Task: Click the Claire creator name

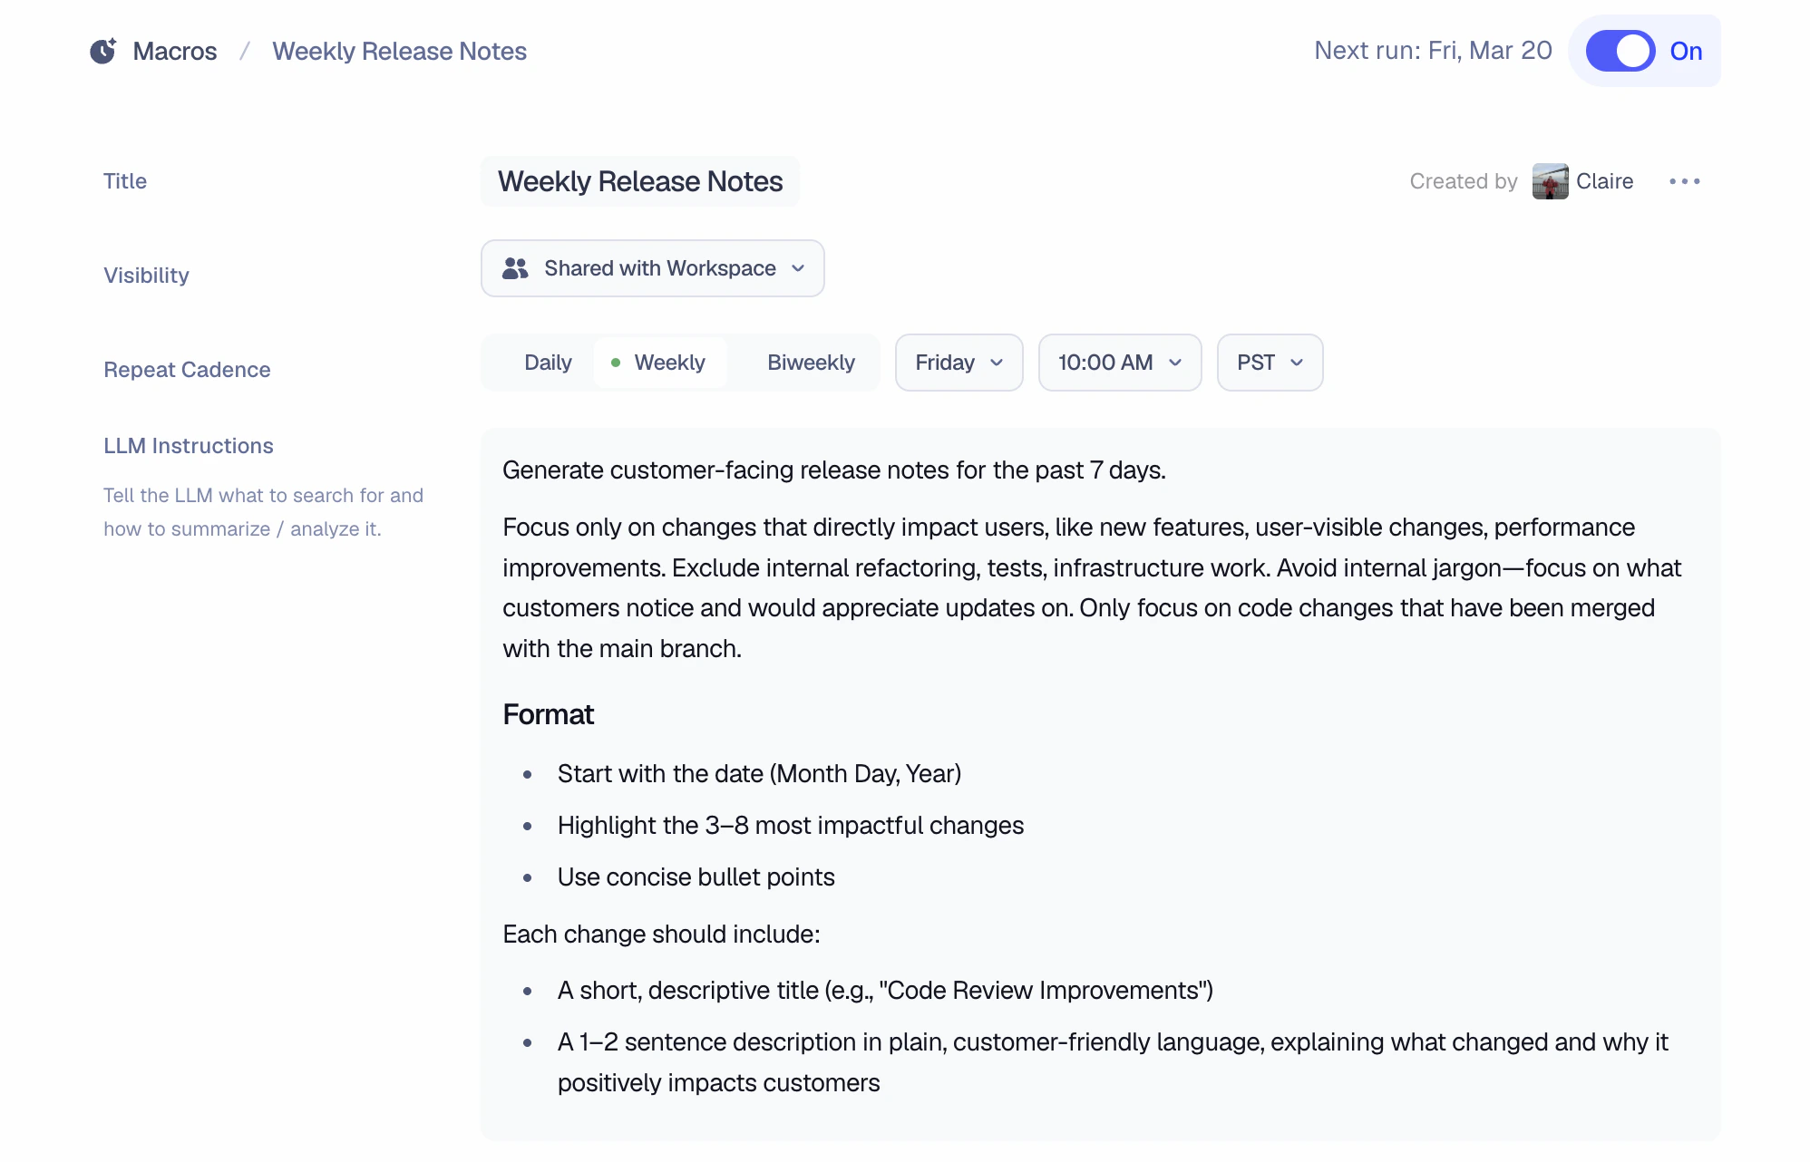Action: (1604, 181)
